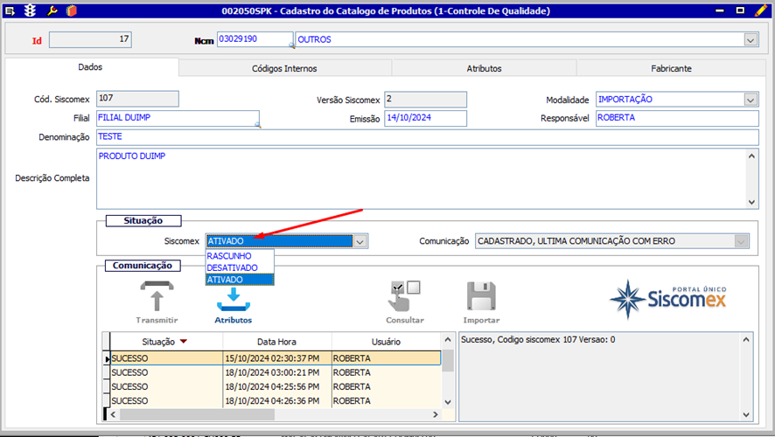This screenshot has height=437, width=775.
Task: Click the Usuário column header
Action: [x=386, y=342]
